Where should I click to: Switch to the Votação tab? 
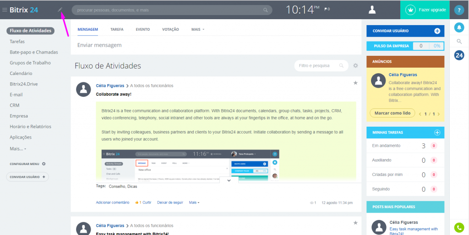[x=170, y=29]
